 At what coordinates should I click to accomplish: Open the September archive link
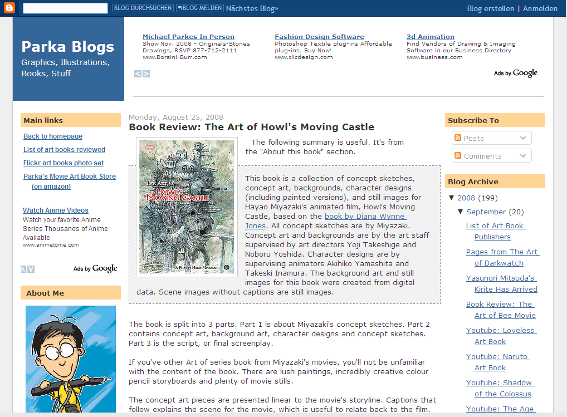(x=486, y=212)
